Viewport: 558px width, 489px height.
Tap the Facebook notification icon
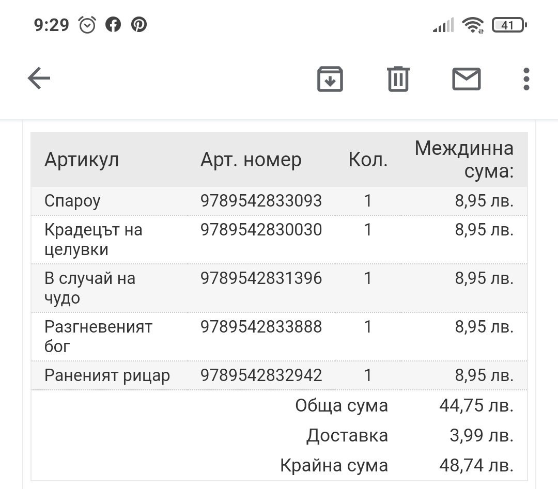click(x=113, y=25)
